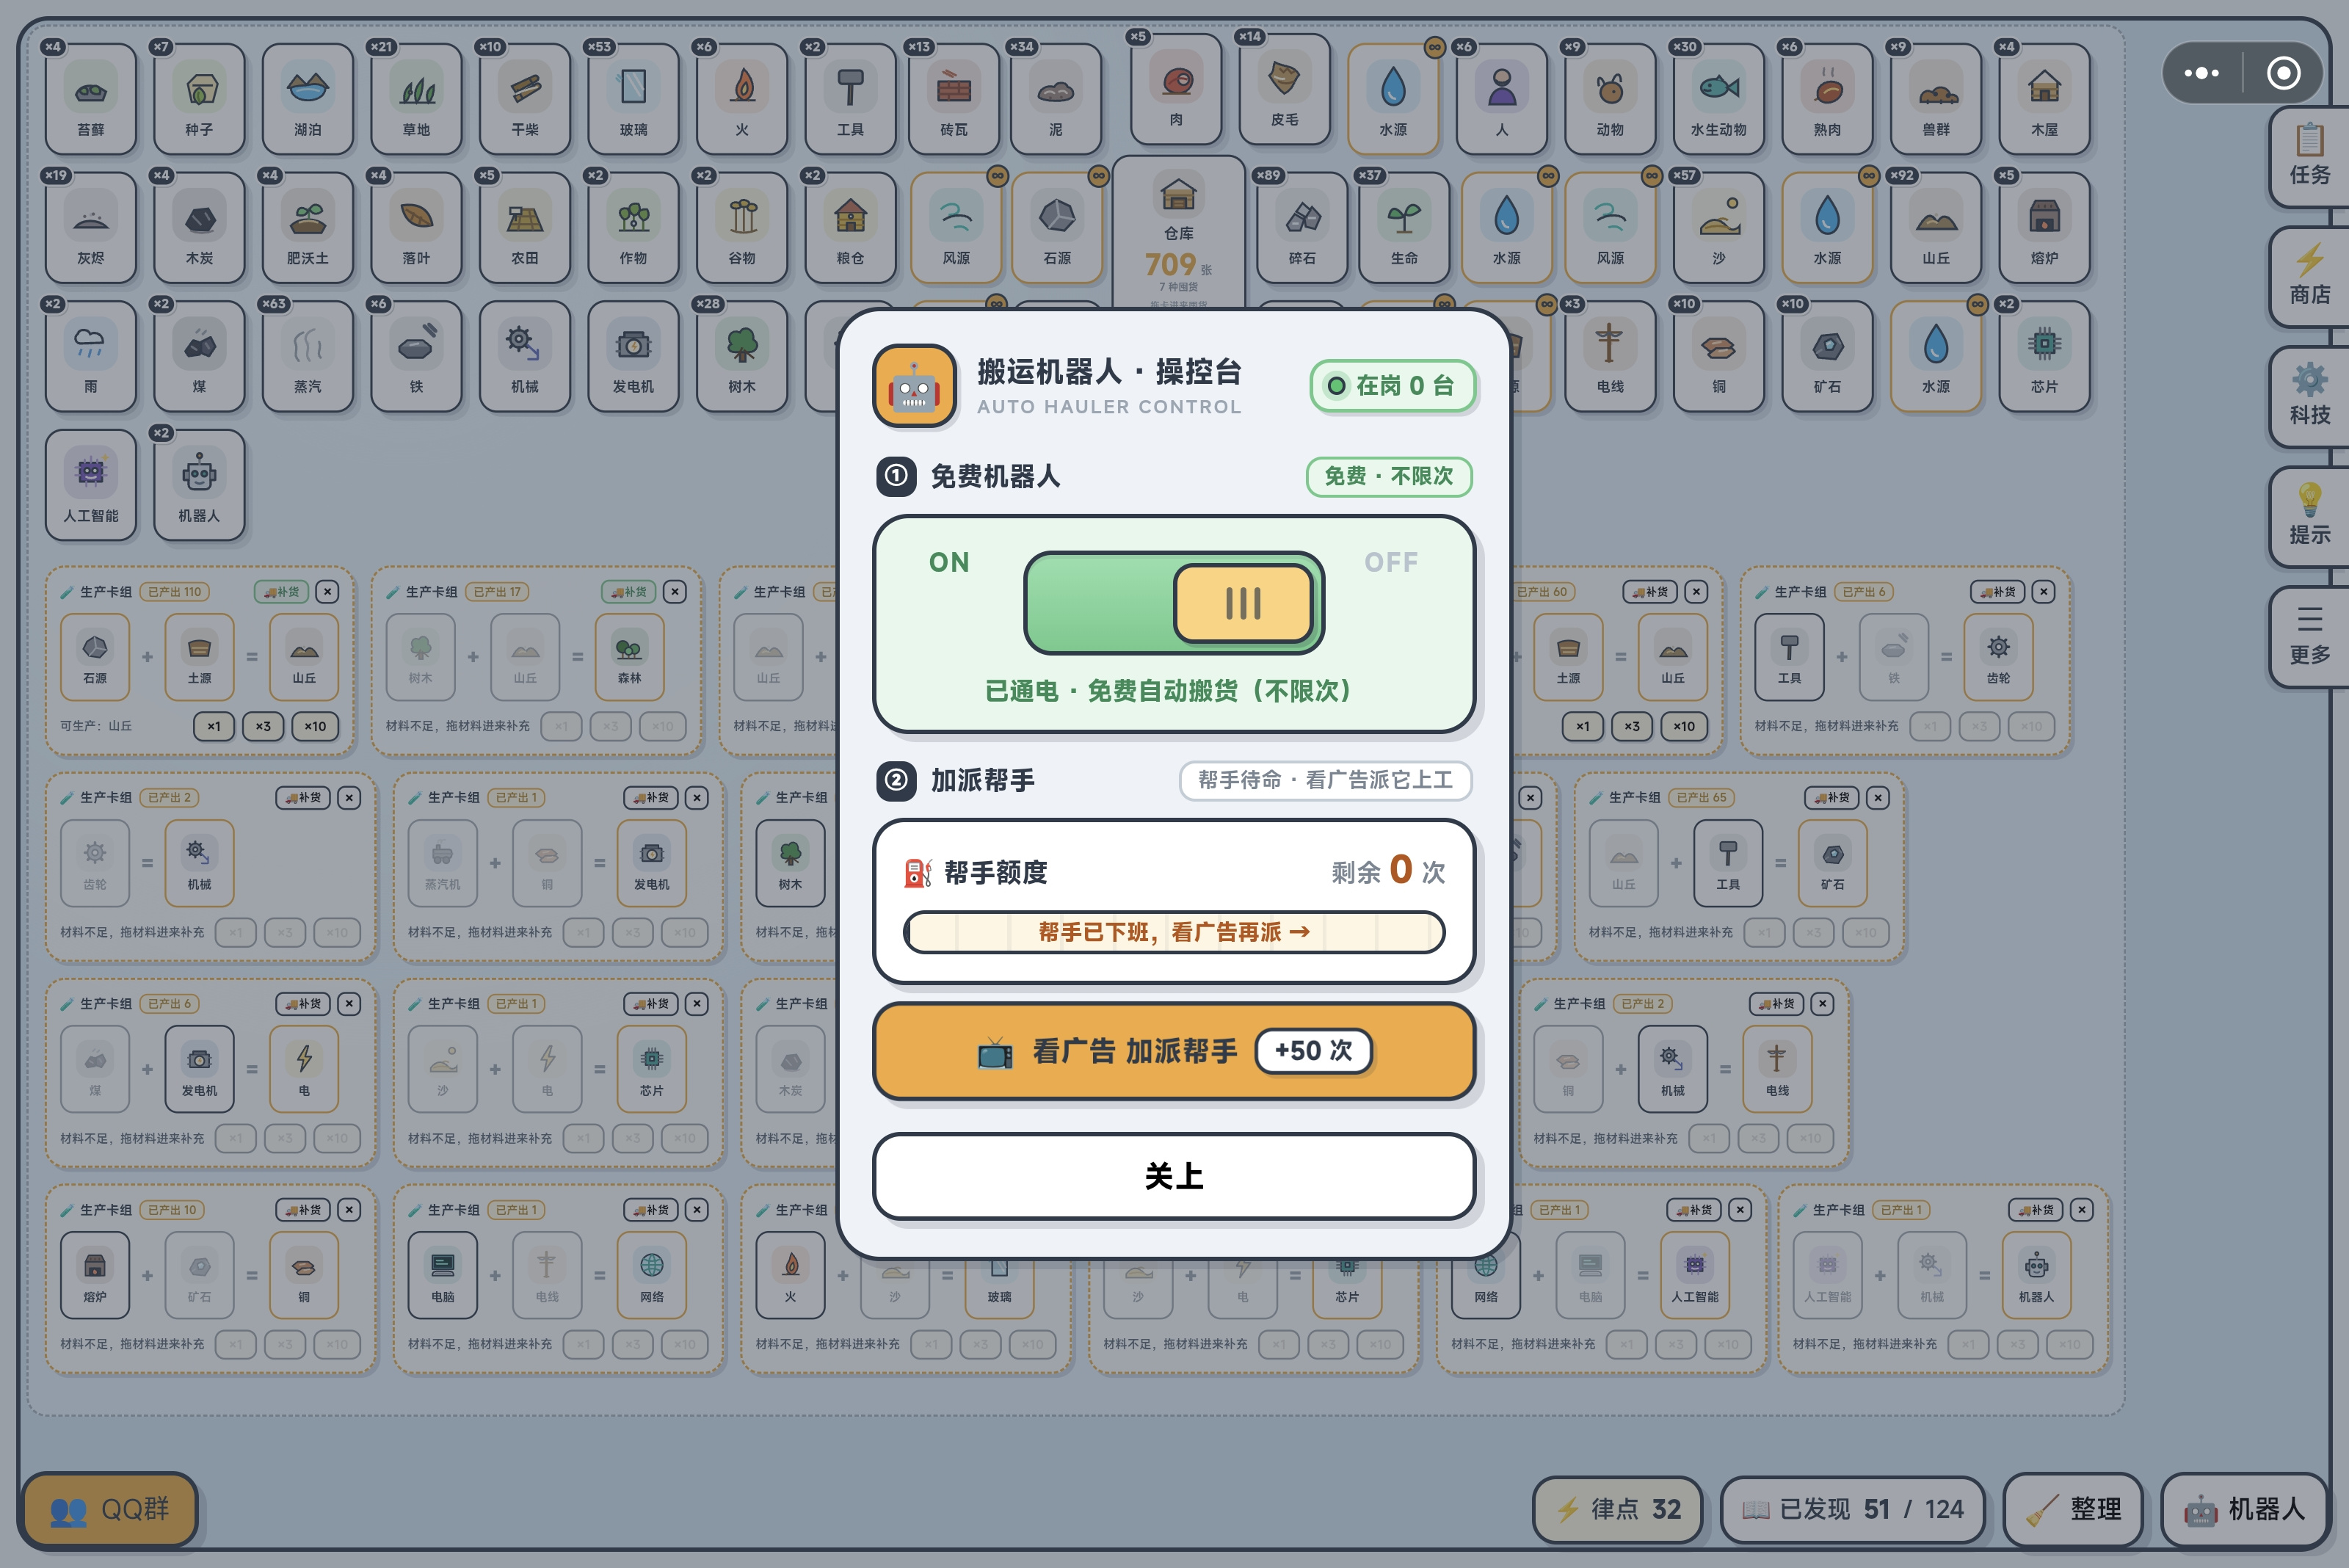Click the QQ群 button
The width and height of the screenshot is (2349, 1568).
tap(109, 1509)
